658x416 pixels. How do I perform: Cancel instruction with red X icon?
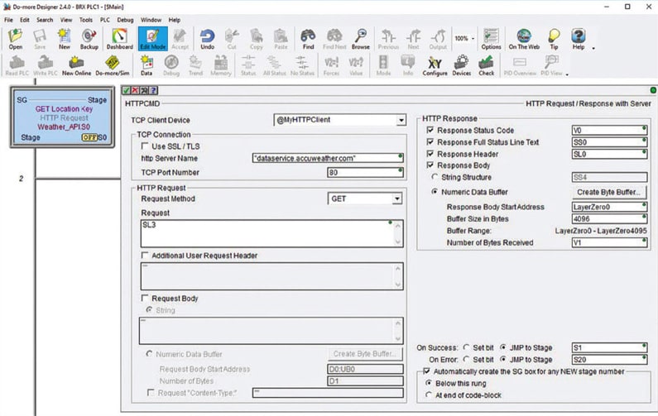[x=135, y=90]
